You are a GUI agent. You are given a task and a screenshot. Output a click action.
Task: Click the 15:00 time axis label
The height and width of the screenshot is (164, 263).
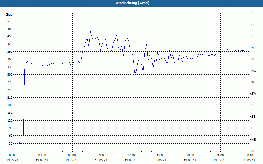(161, 155)
